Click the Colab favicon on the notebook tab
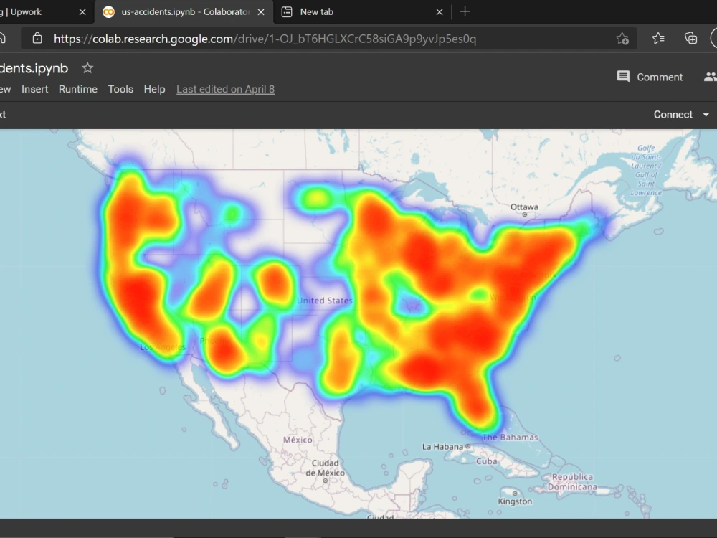The width and height of the screenshot is (717, 538). [108, 12]
